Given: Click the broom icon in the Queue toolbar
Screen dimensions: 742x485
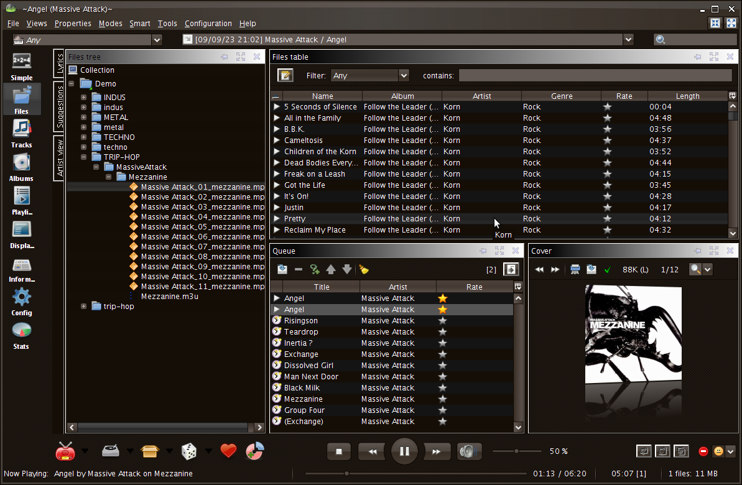Looking at the screenshot, I should click(364, 269).
